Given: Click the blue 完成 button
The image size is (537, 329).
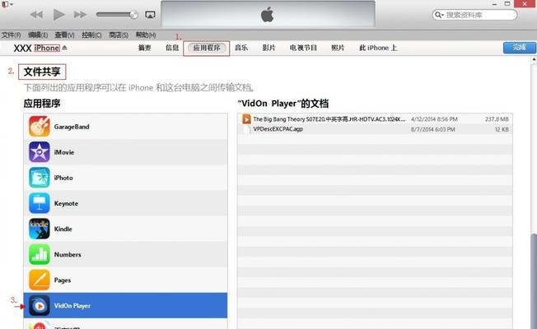Looking at the screenshot, I should [519, 48].
